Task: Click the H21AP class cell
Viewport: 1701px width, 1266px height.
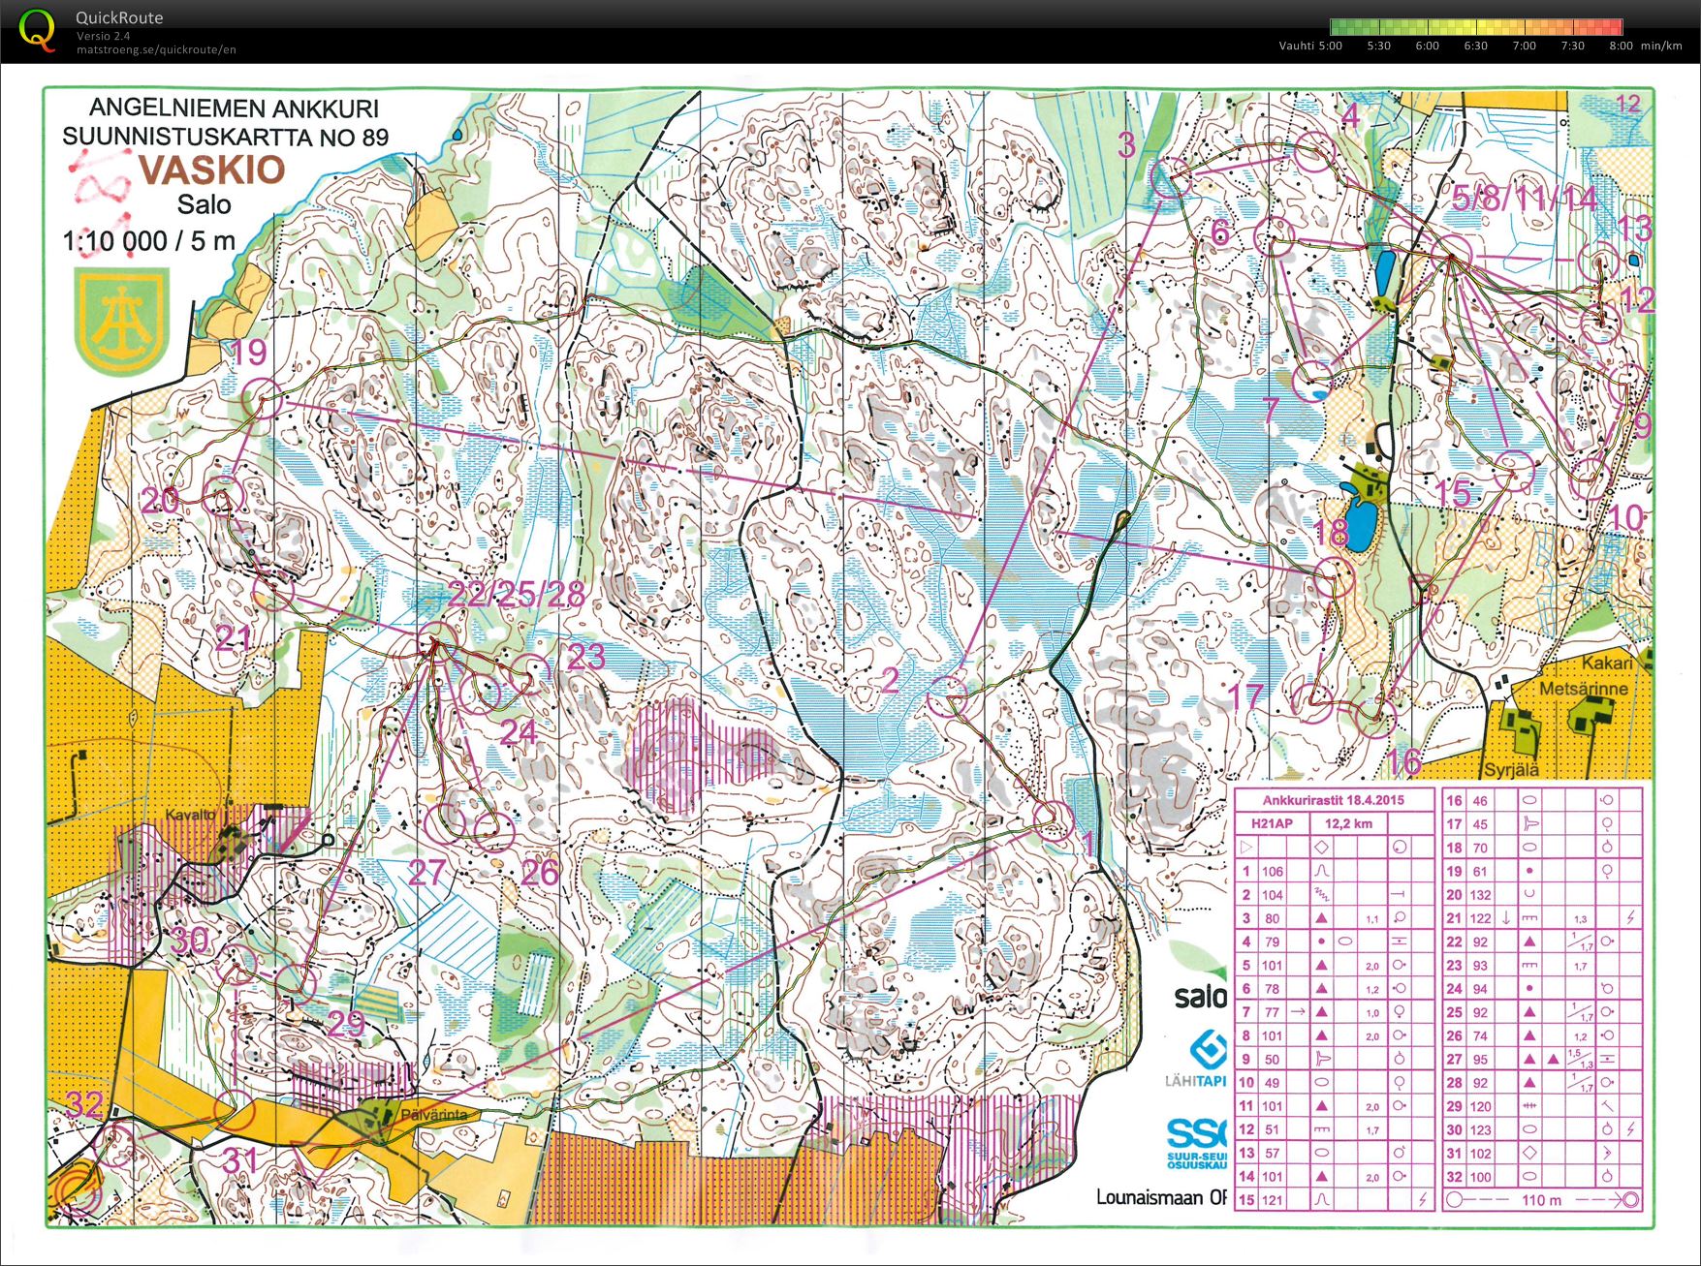Action: tap(1272, 823)
